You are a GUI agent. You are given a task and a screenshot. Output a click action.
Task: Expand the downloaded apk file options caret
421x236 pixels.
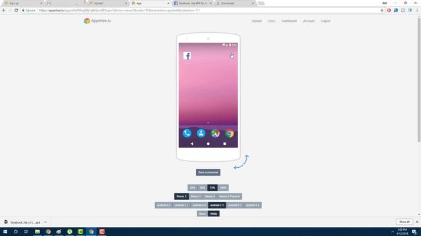click(45, 222)
